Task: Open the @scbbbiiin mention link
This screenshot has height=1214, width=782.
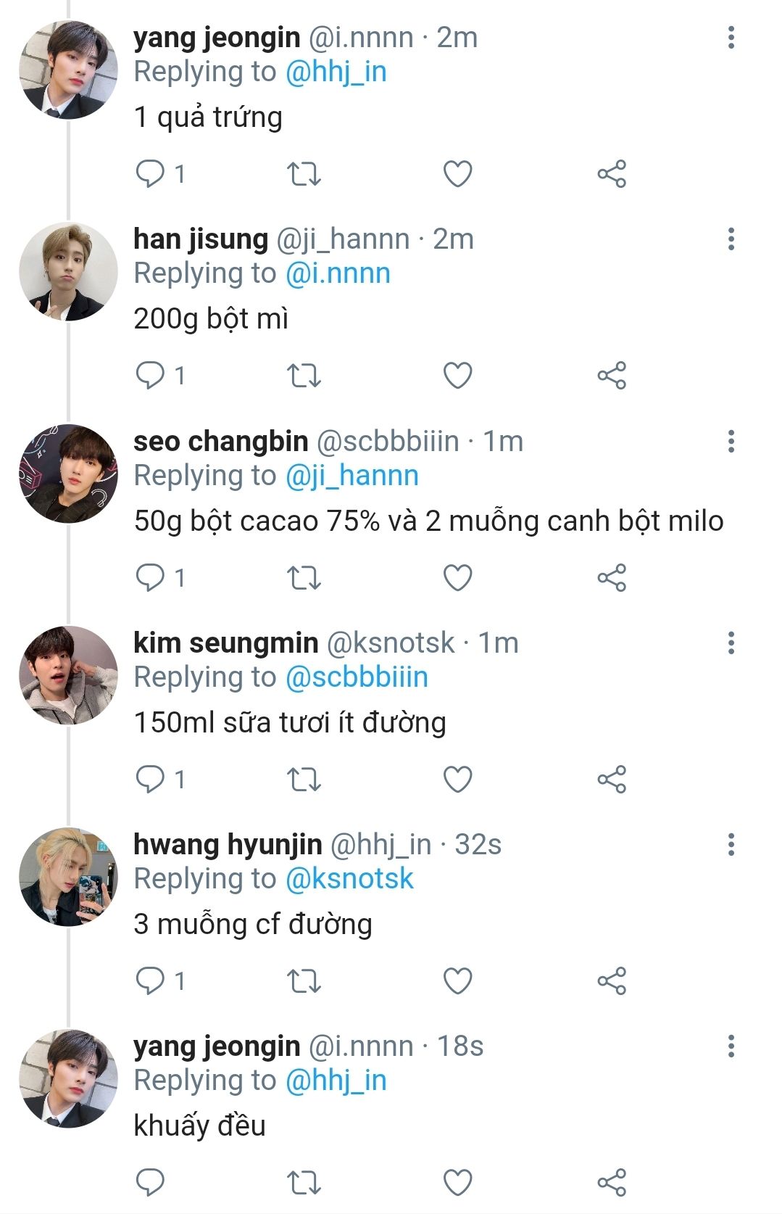Action: (357, 677)
